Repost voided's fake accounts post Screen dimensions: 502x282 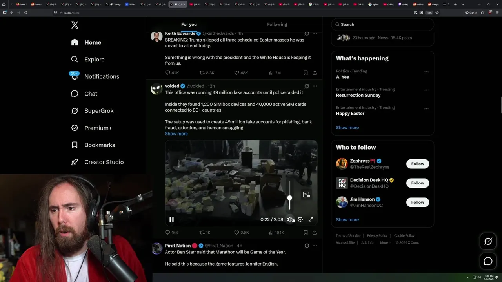click(x=205, y=232)
